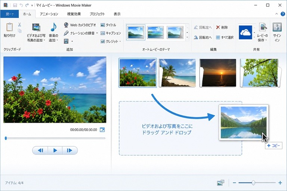
Task: Open ムービーの保存 dropdown arrow
Action: click(x=266, y=40)
